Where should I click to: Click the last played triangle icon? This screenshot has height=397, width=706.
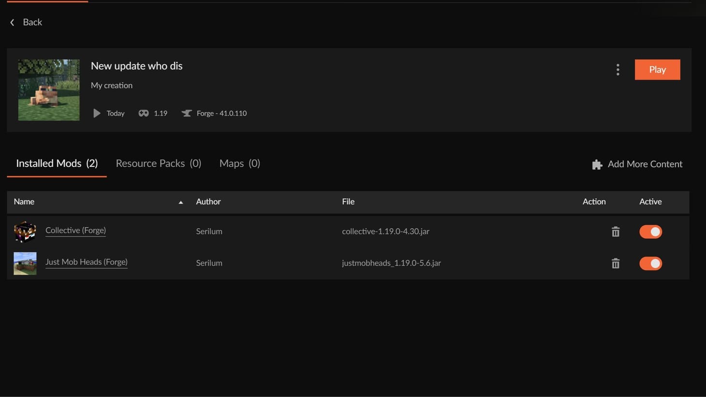pyautogui.click(x=97, y=113)
